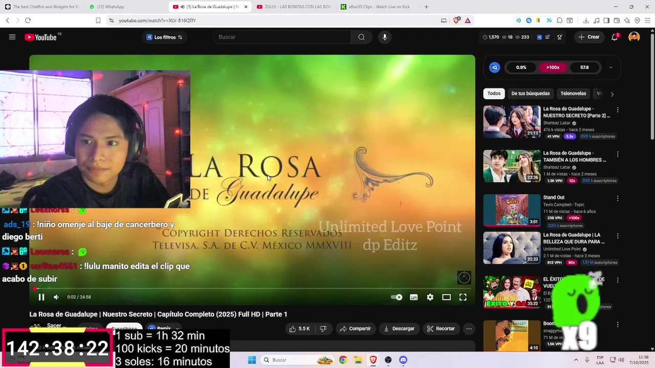This screenshot has height=368, width=655.
Task: Click the Compartir button
Action: tap(355, 329)
